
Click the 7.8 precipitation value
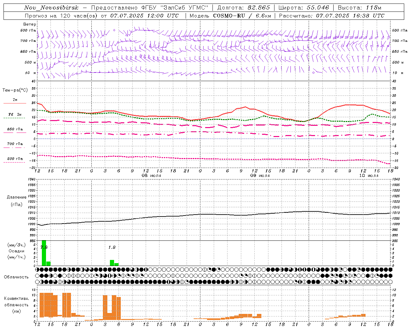(44, 247)
